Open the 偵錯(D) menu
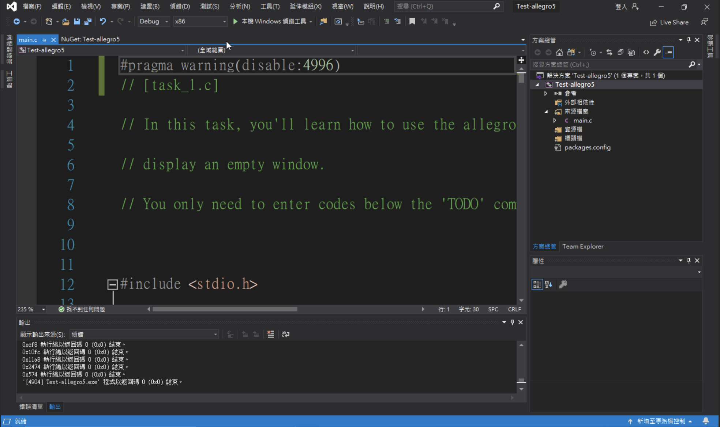 [180, 6]
